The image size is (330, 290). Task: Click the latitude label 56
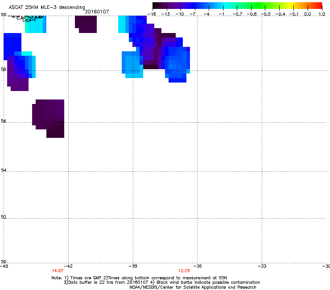(x=4, y=121)
